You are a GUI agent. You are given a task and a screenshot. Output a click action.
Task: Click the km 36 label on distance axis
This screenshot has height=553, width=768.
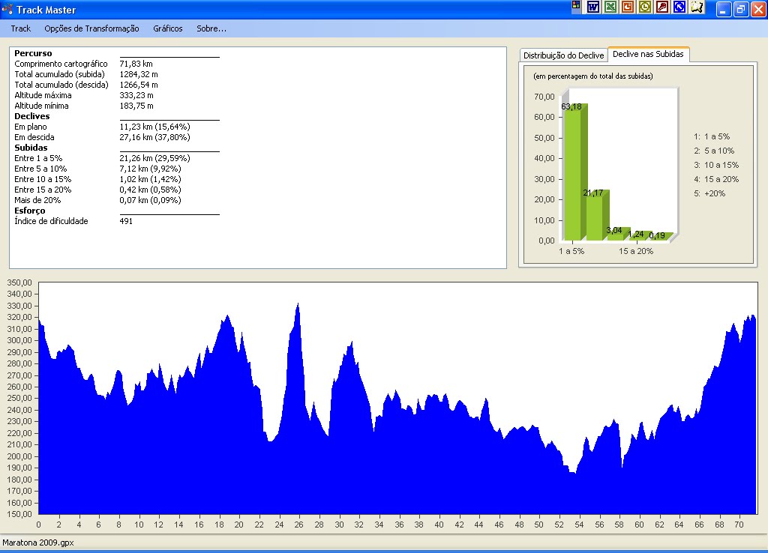click(x=399, y=525)
